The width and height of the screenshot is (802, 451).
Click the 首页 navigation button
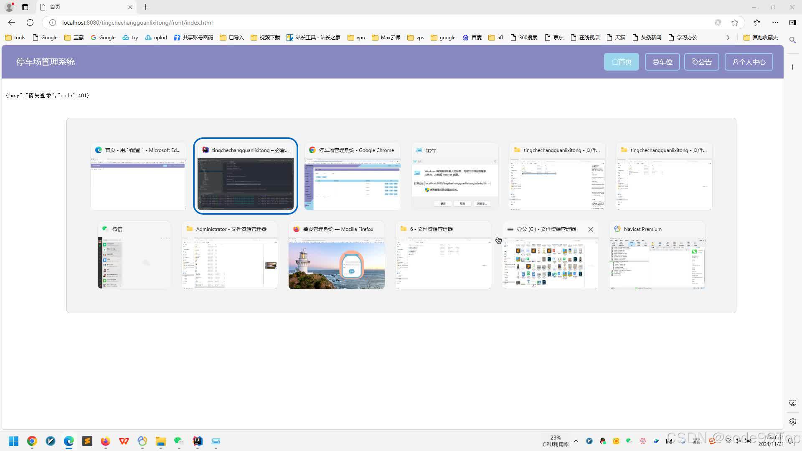[x=621, y=62]
